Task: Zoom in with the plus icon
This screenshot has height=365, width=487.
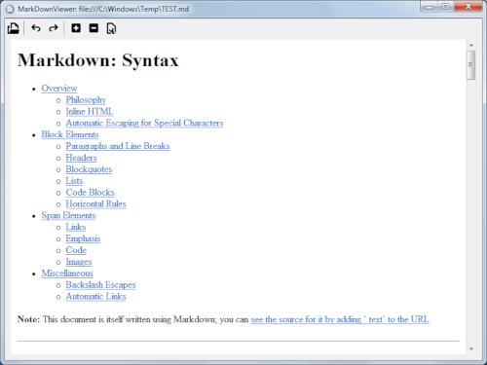Action: [x=76, y=28]
